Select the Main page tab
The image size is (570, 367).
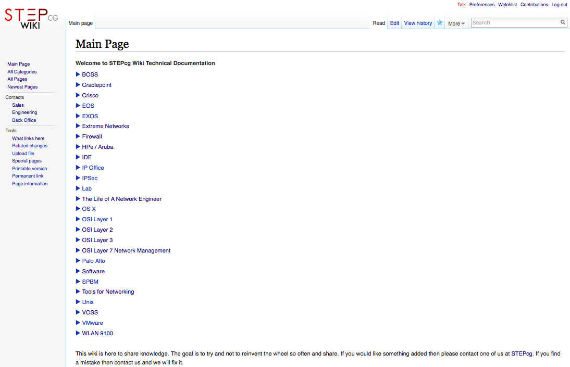tap(80, 23)
